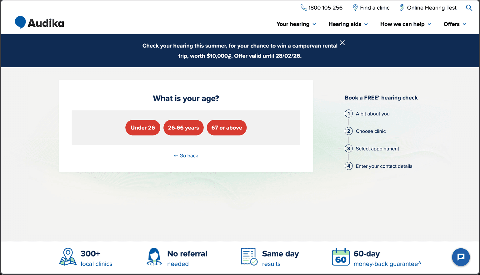Open the chat bubble in the bottom corner
The image size is (480, 275).
point(461,257)
